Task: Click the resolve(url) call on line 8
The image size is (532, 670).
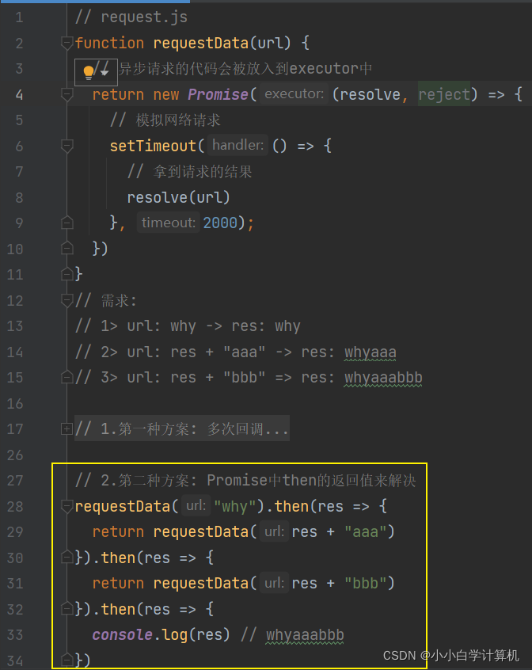Action: click(x=178, y=197)
